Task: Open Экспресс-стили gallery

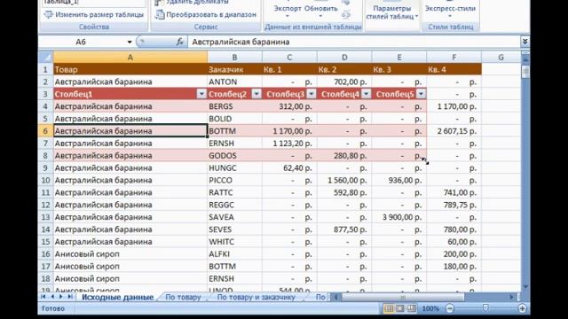Action: click(450, 11)
